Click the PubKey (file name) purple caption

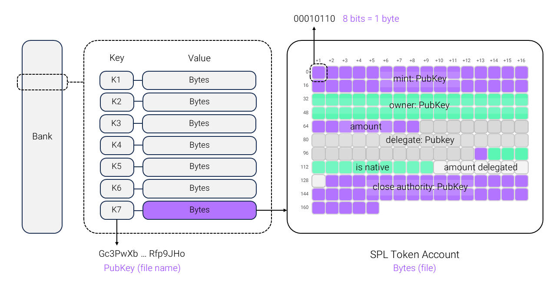142,268
